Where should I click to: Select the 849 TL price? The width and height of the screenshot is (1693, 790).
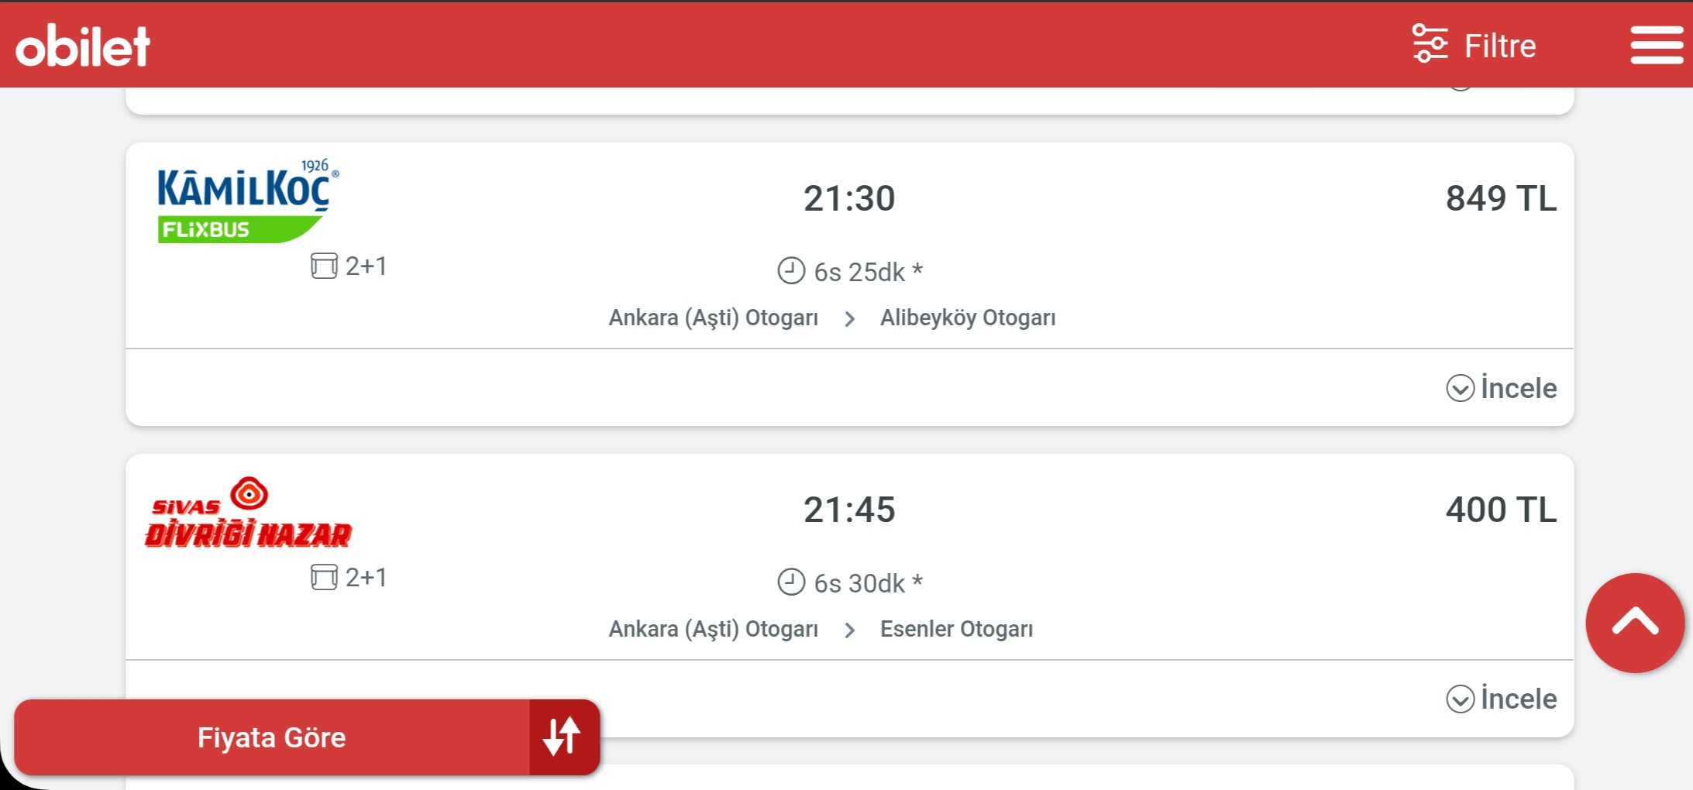point(1501,198)
